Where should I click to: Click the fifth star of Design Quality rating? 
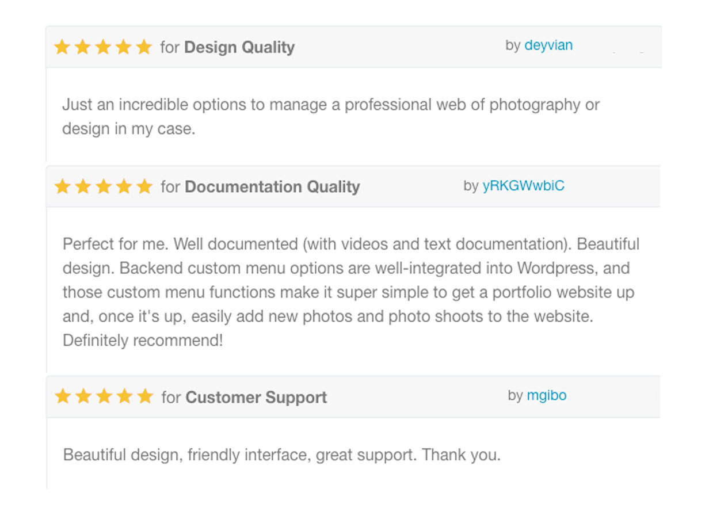coord(144,47)
